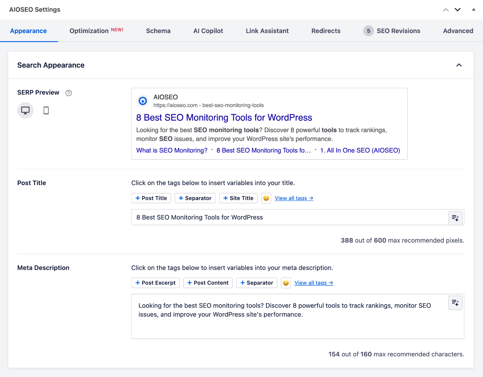This screenshot has width=483, height=377.
Task: Collapse the Search Appearance section
Action: (459, 65)
